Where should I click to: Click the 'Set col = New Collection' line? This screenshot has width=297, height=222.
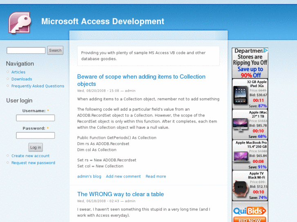click(100, 166)
